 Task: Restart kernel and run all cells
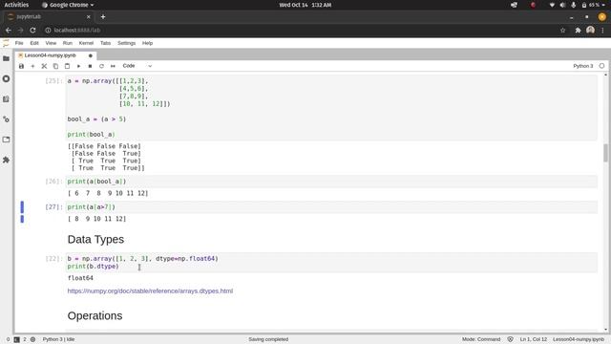[113, 66]
